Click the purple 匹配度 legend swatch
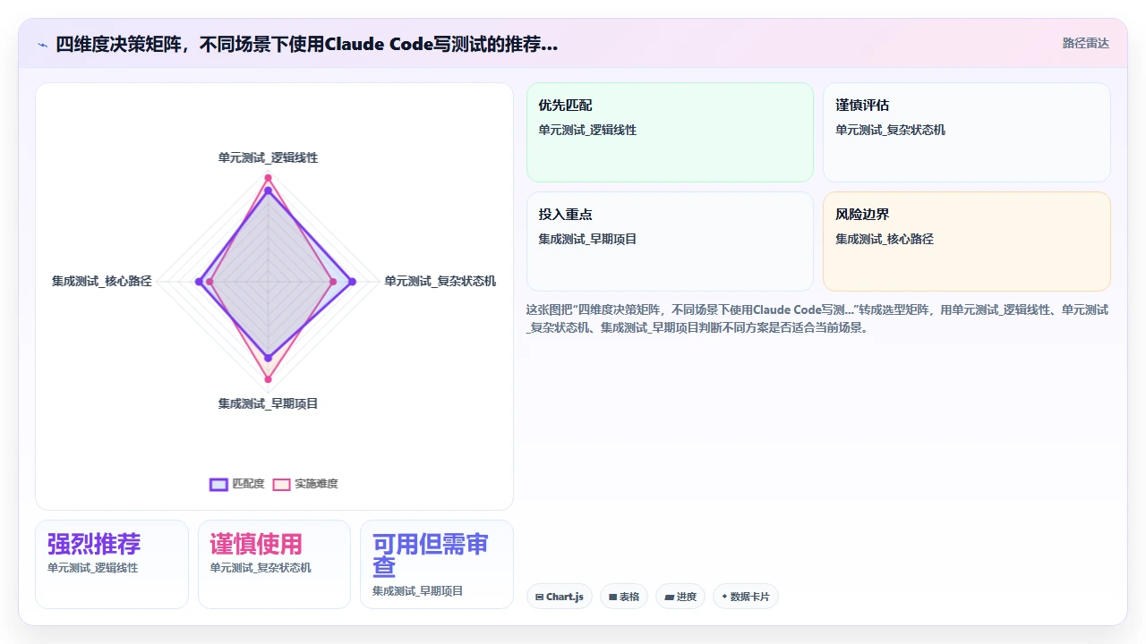Viewport: 1146px width, 644px height. 218,484
